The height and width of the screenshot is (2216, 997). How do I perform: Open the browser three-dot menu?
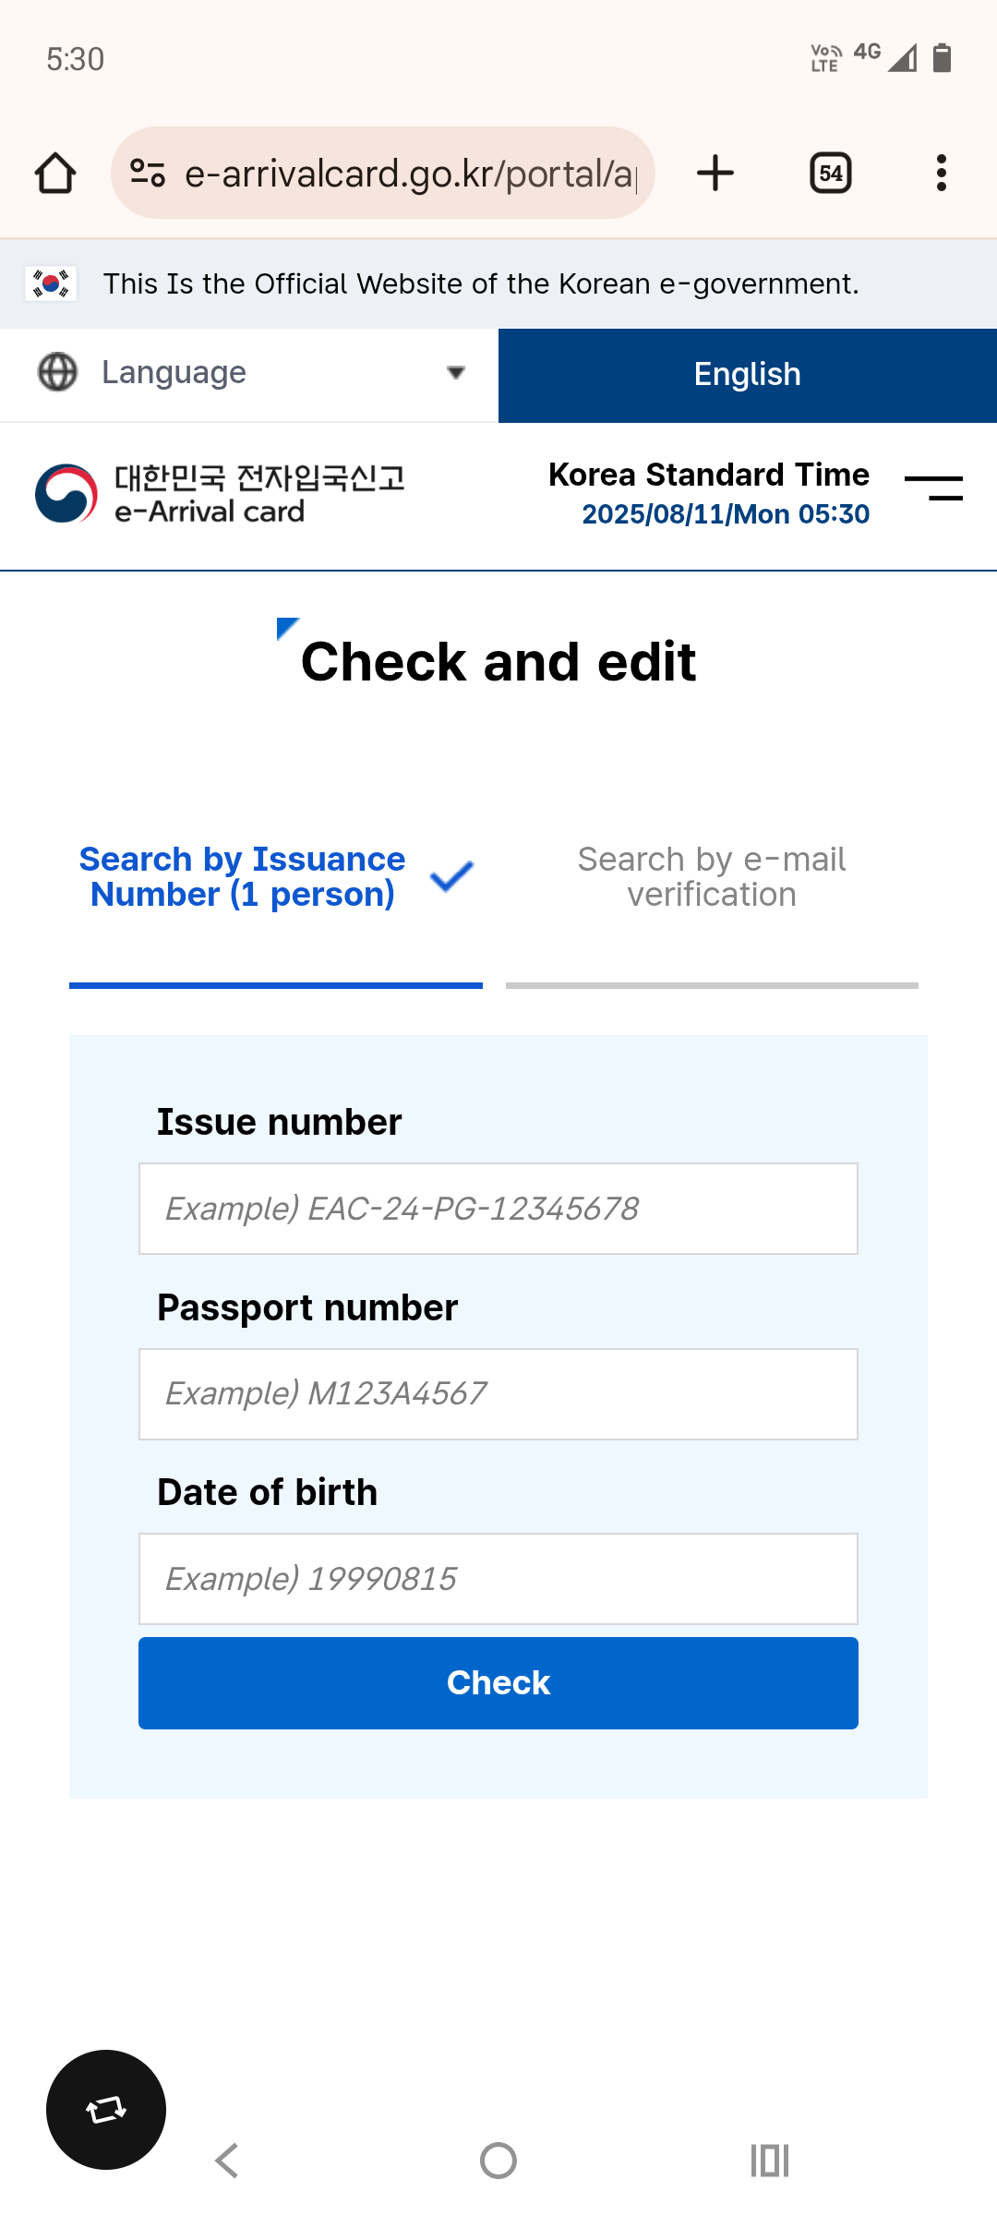click(x=941, y=173)
